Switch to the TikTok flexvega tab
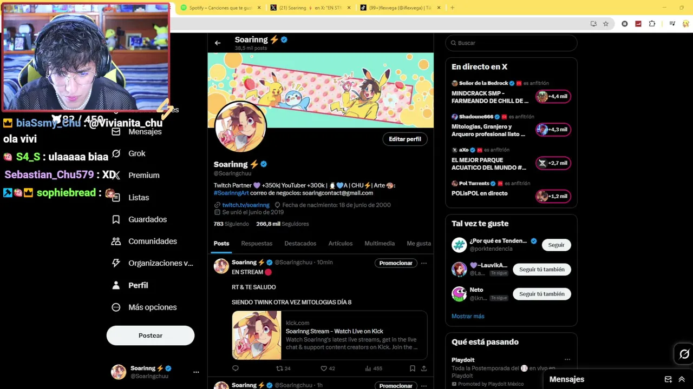The image size is (693, 389). 400,8
